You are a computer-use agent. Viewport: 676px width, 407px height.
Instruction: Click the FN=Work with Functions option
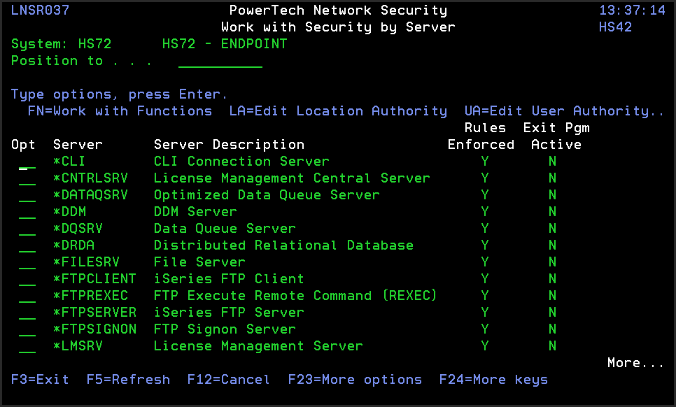[x=120, y=111]
